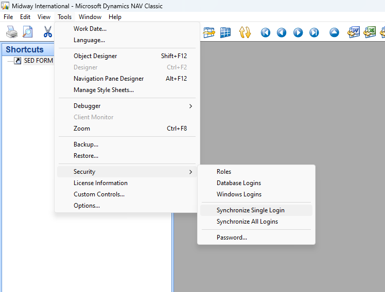Screen dimensions: 385x292
Task: Click the yellow up-down arrows icon
Action: (245, 32)
